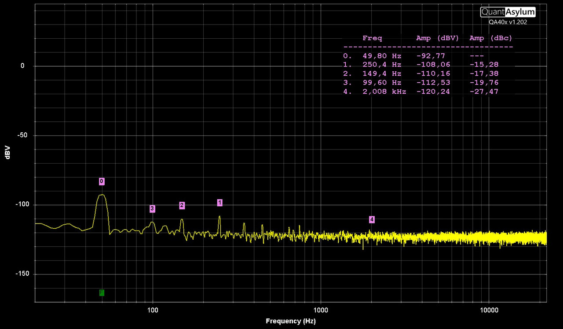Click the Amp (dBc) column header
563x329 pixels.
(491, 38)
